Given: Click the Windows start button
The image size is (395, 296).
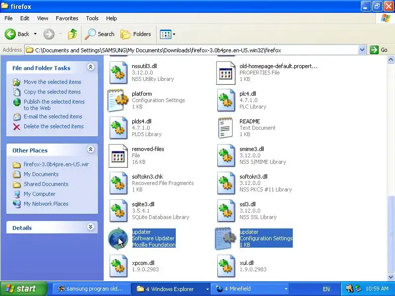Looking at the screenshot, I should tap(23, 289).
